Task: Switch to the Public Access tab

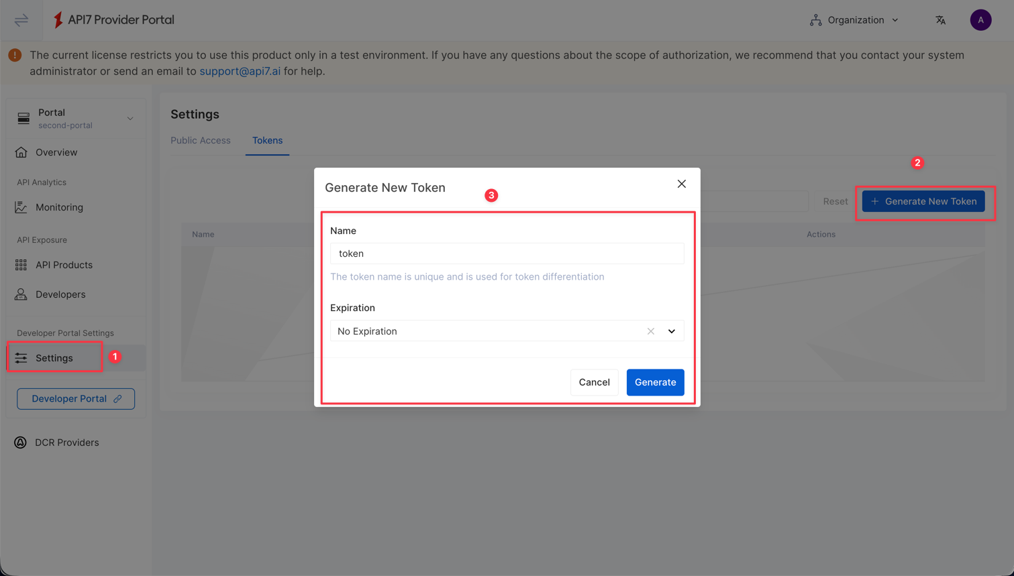Action: [x=201, y=140]
